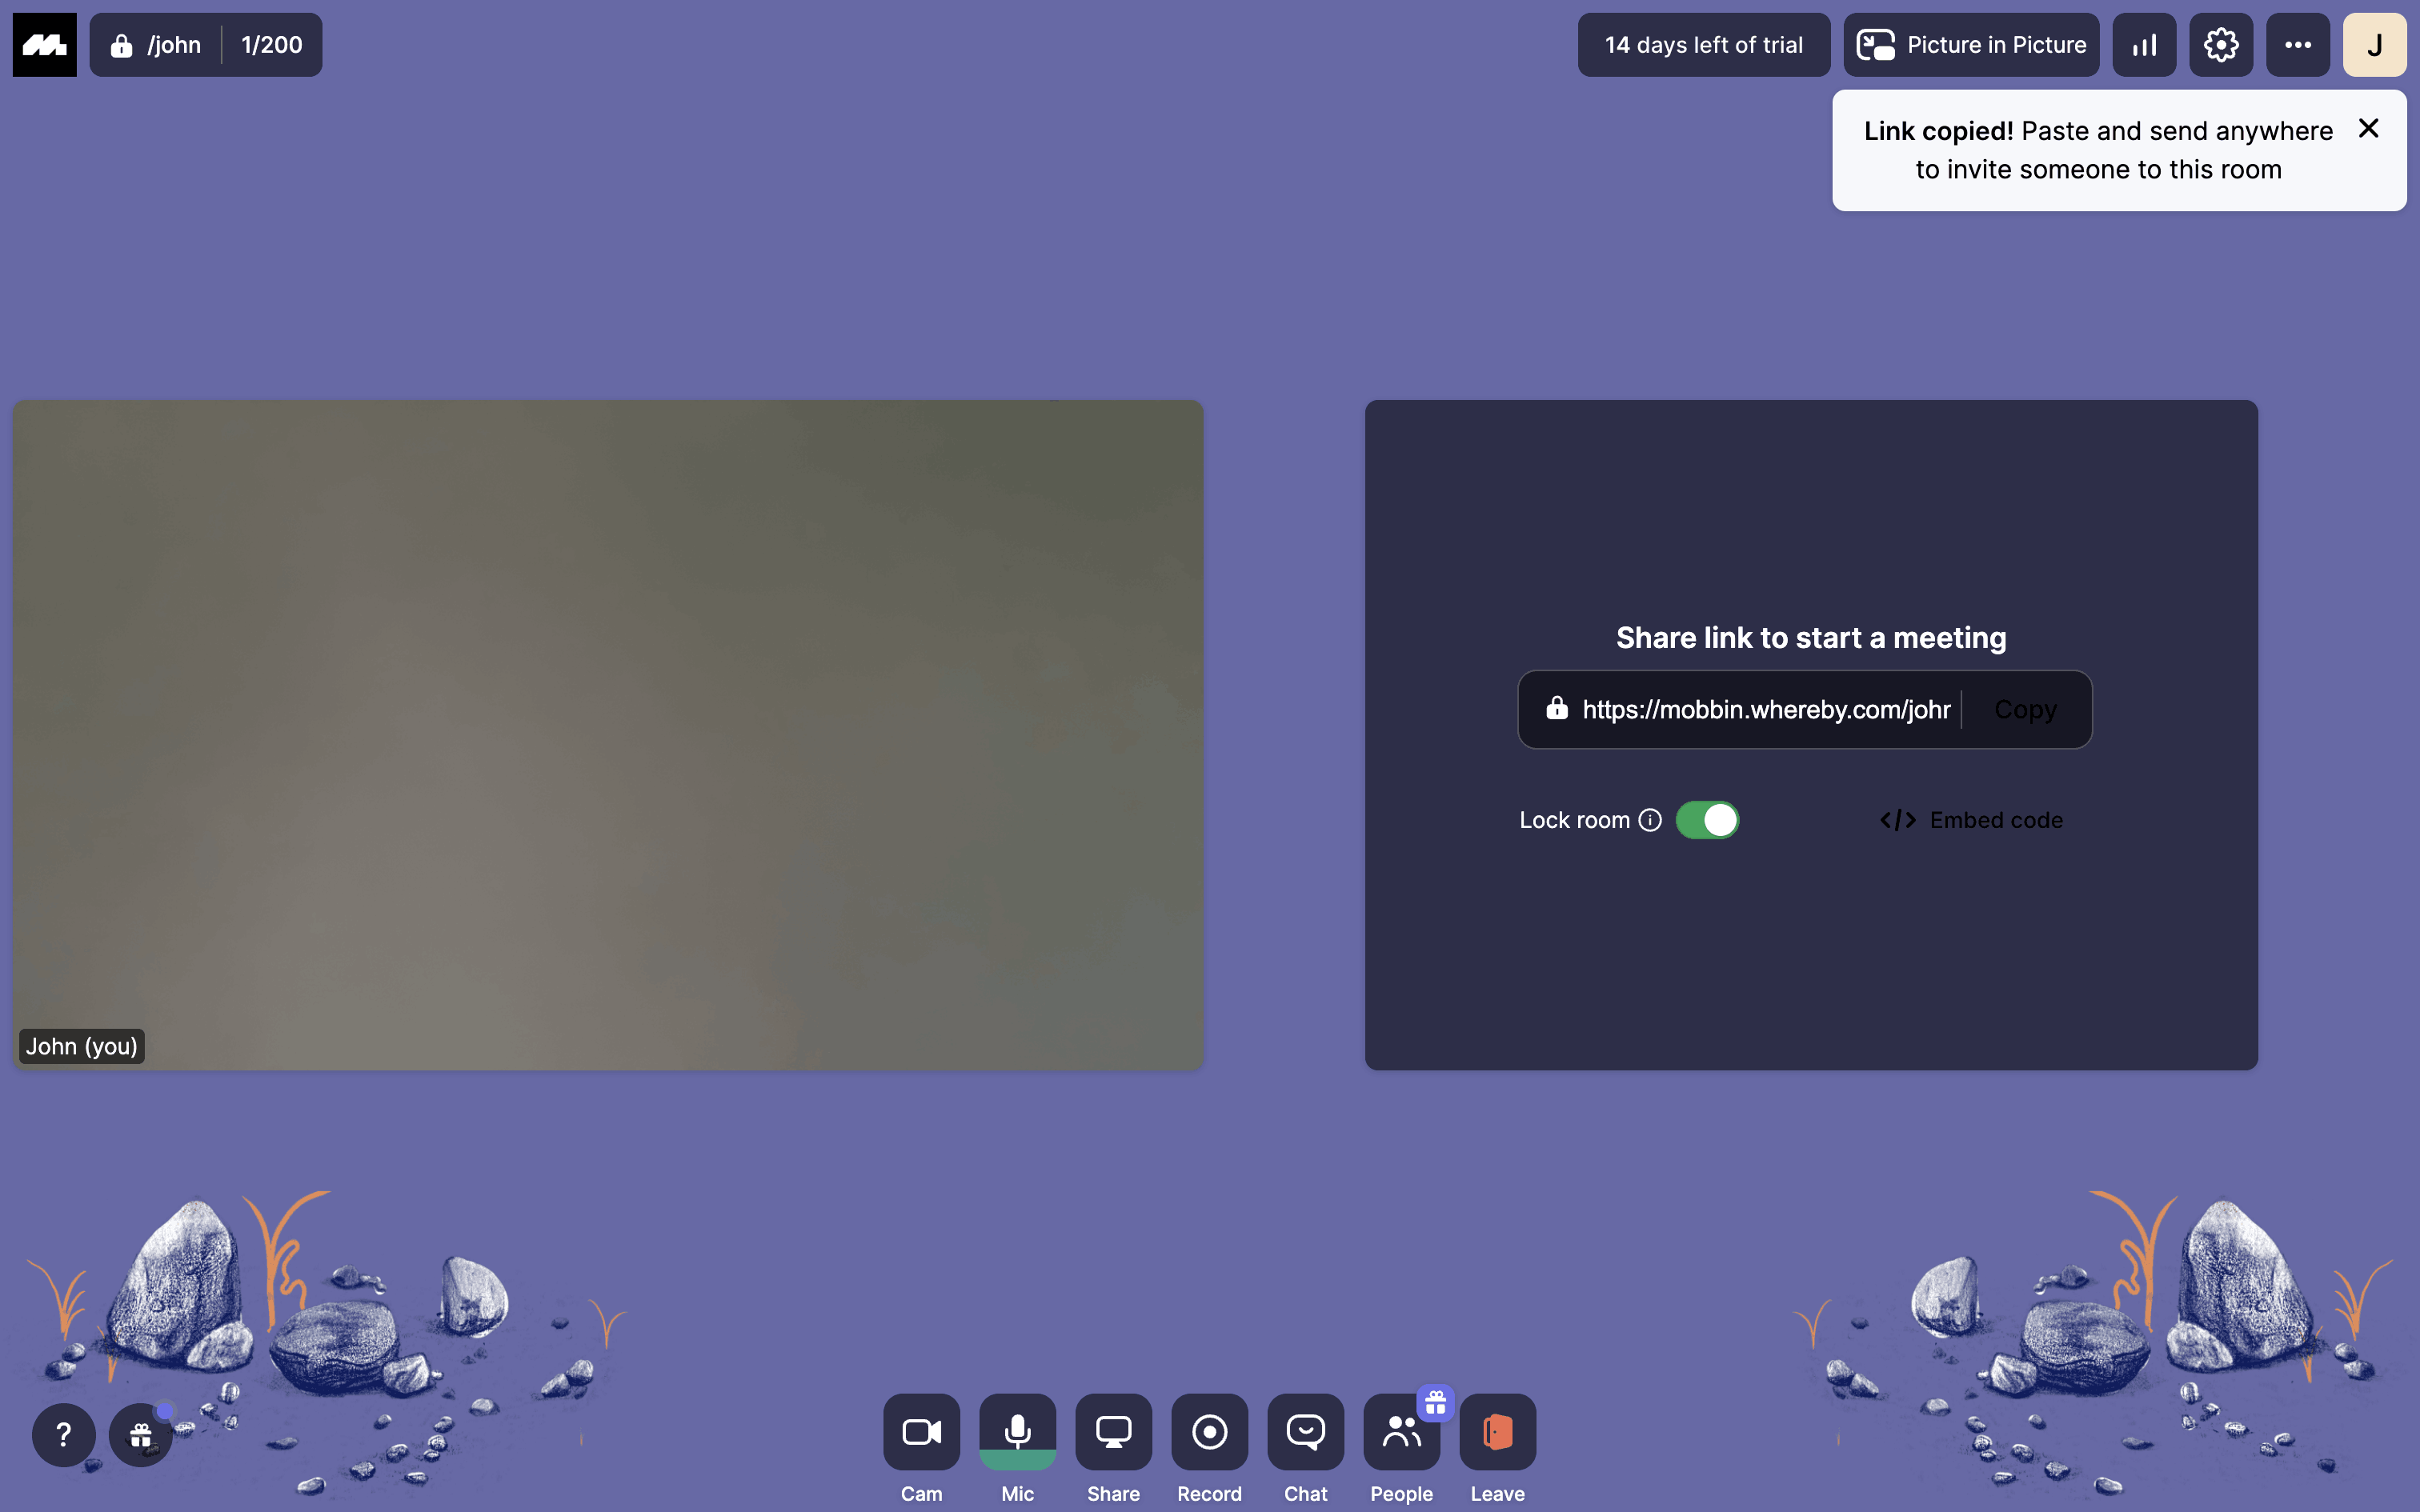Open the Embed code link

point(1971,820)
